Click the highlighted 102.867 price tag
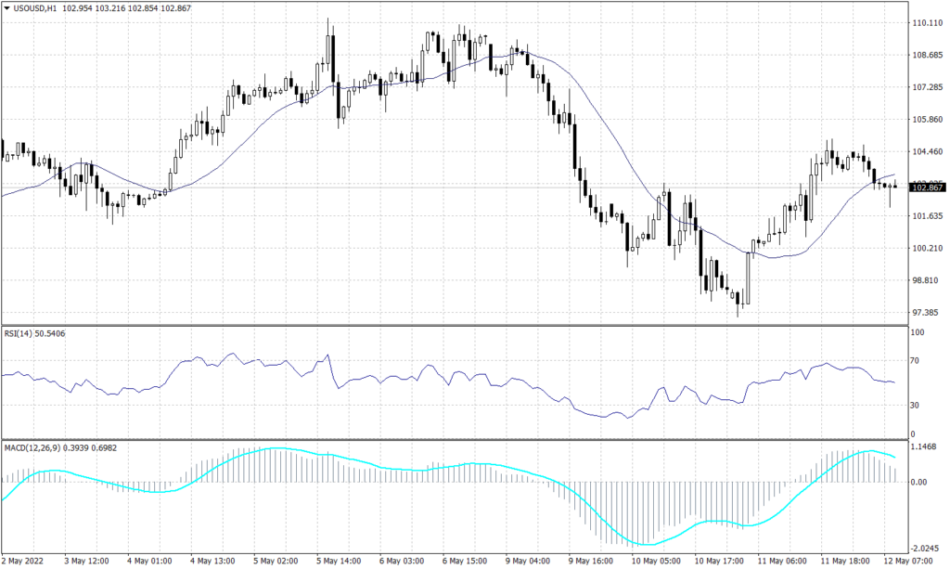Screen dimensions: 950x569 (x=927, y=186)
